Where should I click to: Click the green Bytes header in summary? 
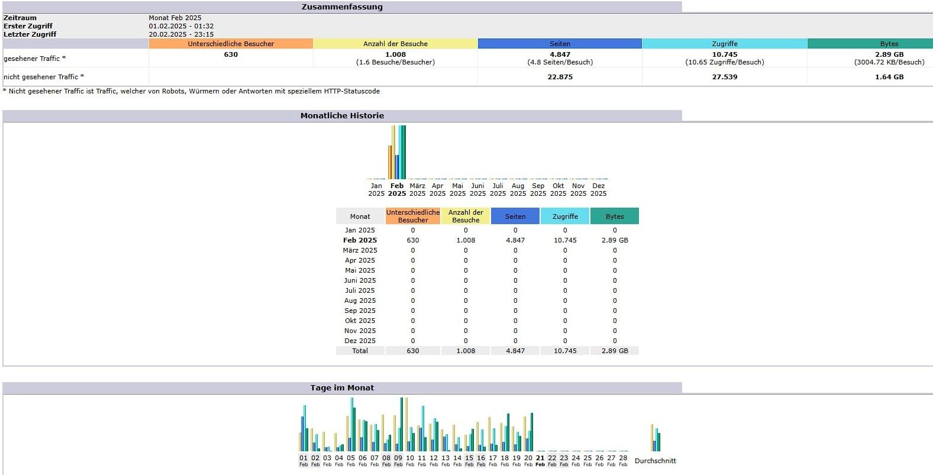[889, 44]
